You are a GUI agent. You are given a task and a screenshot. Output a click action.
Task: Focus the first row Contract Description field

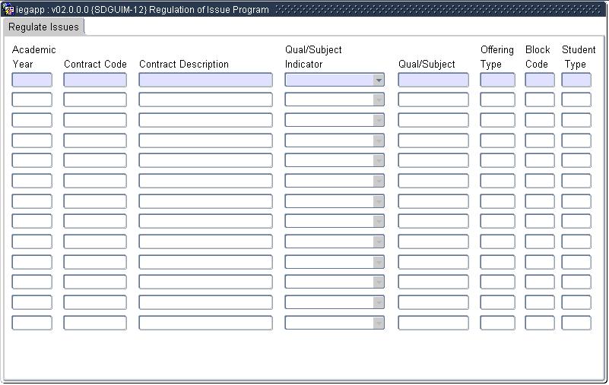(205, 80)
